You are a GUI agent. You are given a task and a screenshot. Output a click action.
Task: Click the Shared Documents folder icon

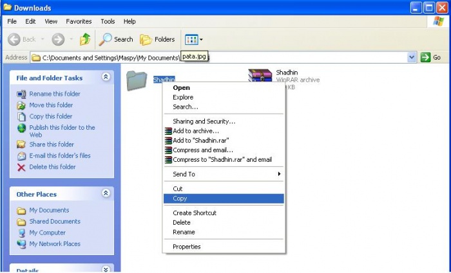(x=21, y=222)
